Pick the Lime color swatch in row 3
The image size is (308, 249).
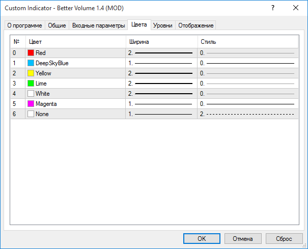click(x=31, y=84)
